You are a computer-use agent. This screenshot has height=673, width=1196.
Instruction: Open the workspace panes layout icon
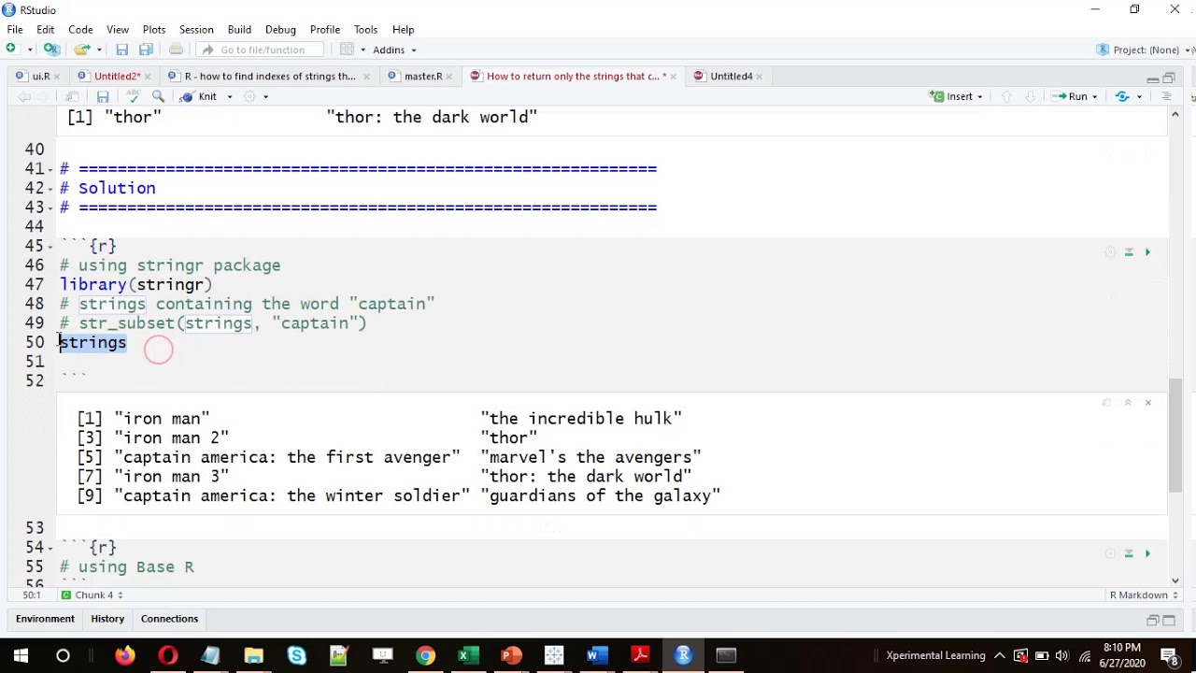(x=347, y=50)
